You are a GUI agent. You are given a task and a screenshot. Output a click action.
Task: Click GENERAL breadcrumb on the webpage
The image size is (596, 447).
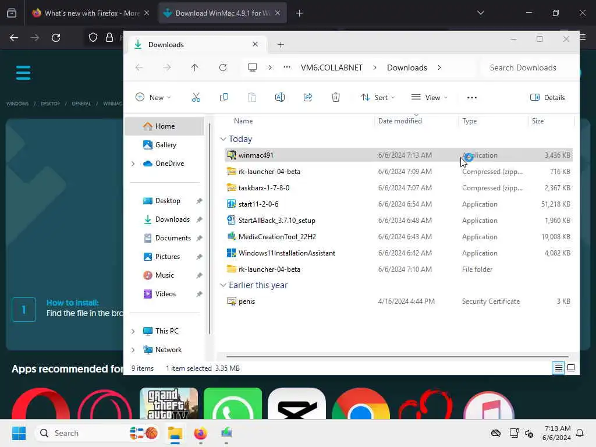81,104
